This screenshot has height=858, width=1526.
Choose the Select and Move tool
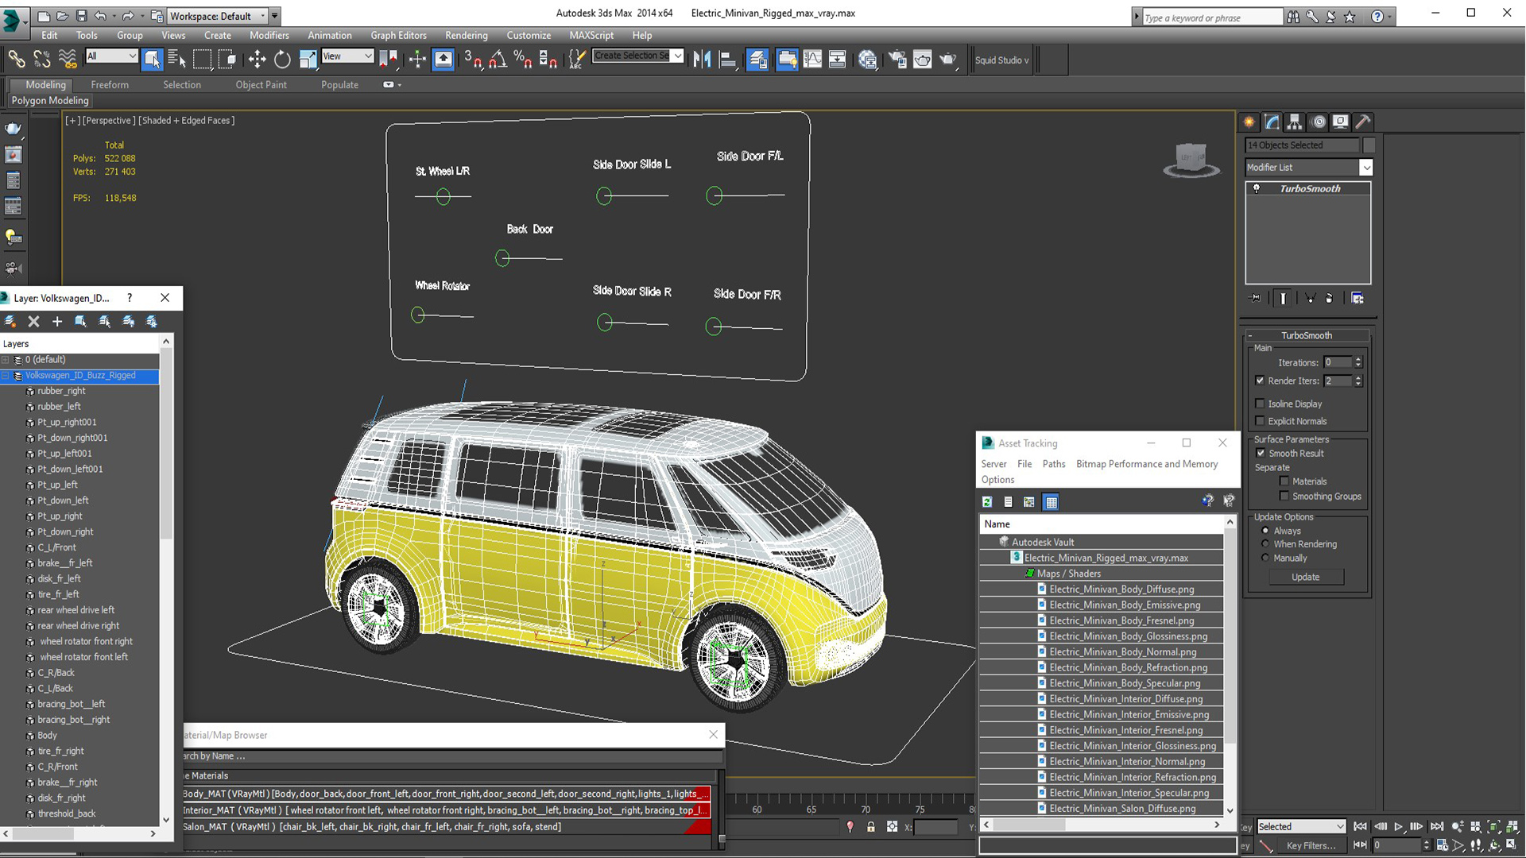point(257,59)
